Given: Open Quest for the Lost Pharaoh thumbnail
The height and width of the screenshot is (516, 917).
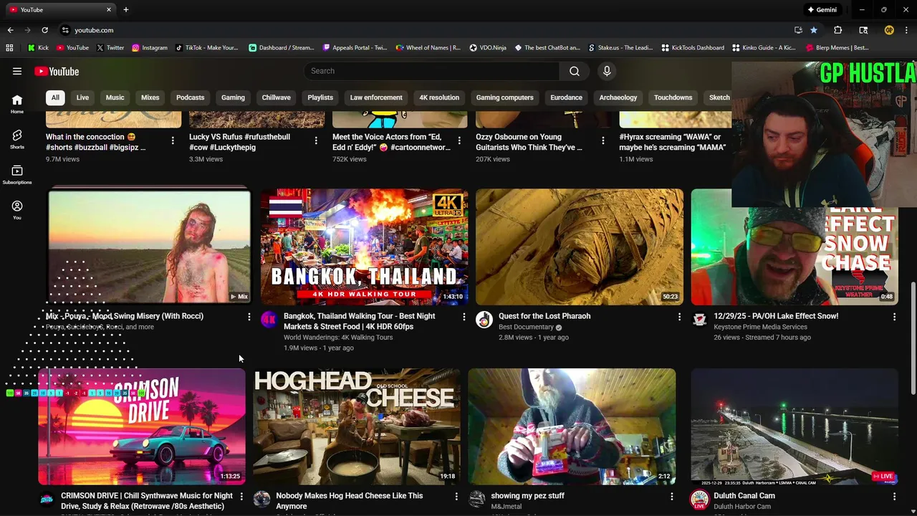Looking at the screenshot, I should (x=579, y=247).
